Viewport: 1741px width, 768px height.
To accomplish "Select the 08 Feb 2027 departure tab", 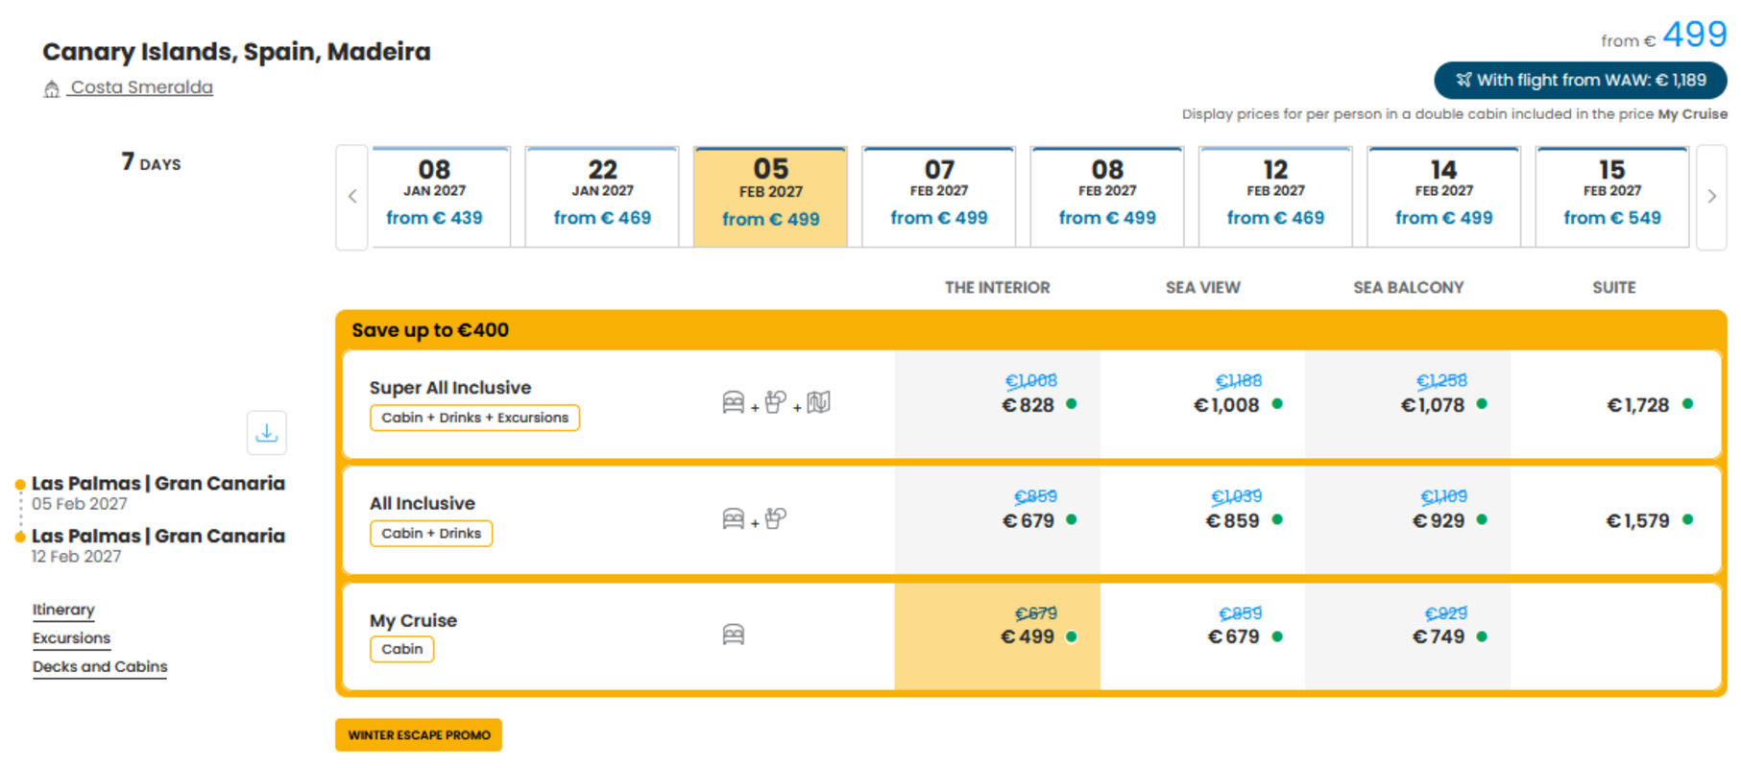I will (x=1107, y=197).
